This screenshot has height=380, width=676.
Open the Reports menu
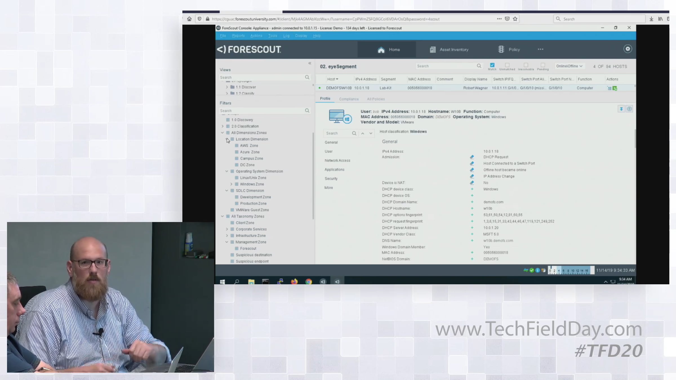pyautogui.click(x=238, y=36)
